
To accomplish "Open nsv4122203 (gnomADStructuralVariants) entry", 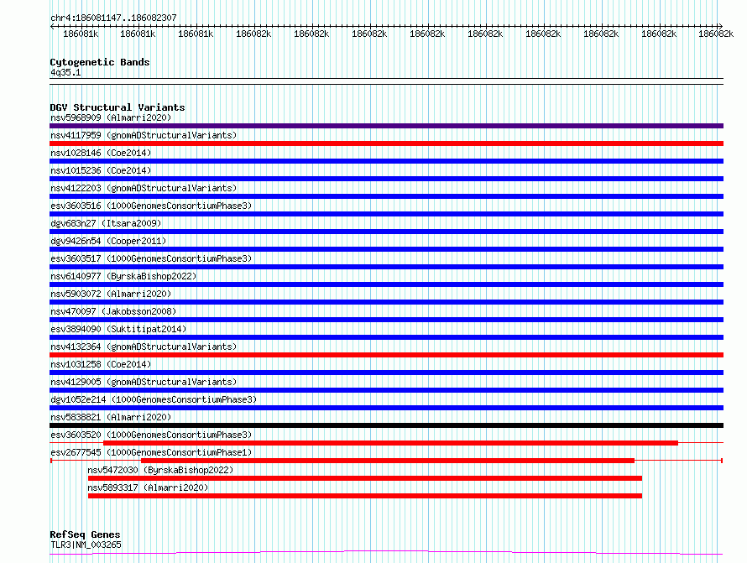I will click(144, 188).
